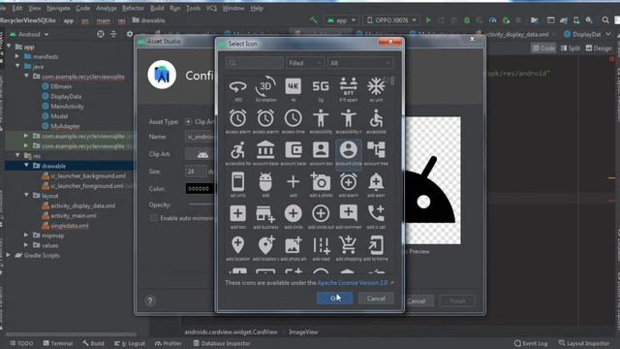620x349 pixels.
Task: Select the 3D rotation icon
Action: coord(265,86)
